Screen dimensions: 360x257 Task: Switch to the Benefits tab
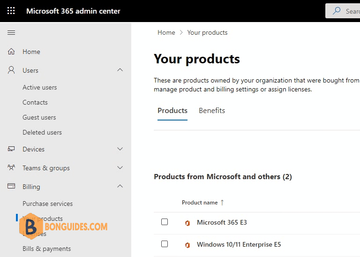click(x=212, y=111)
